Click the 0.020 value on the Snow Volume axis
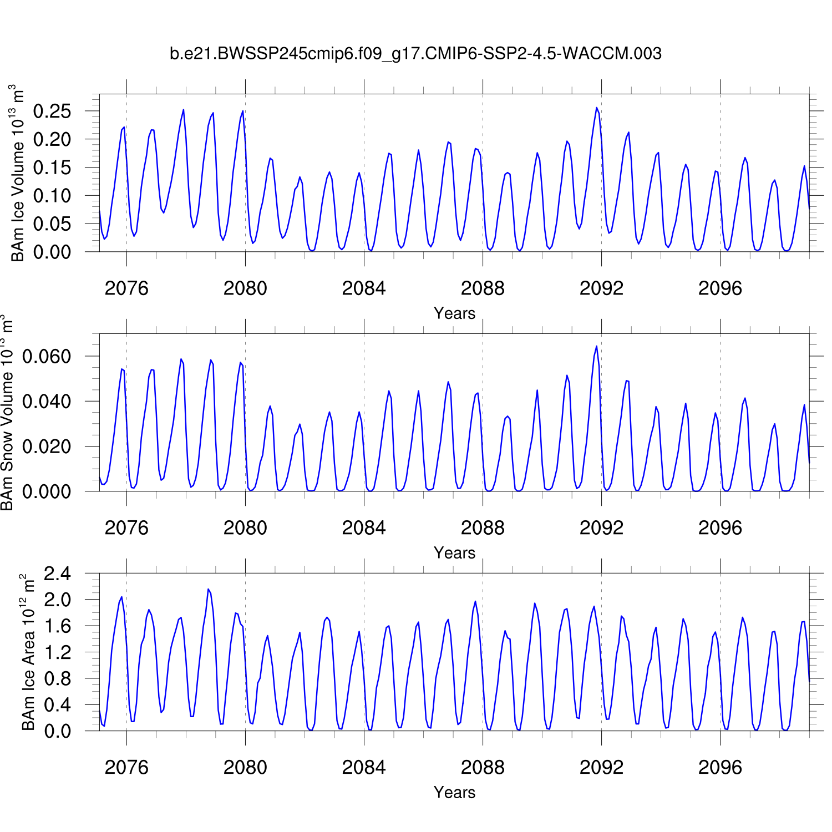This screenshot has width=832, height=832. (47, 447)
